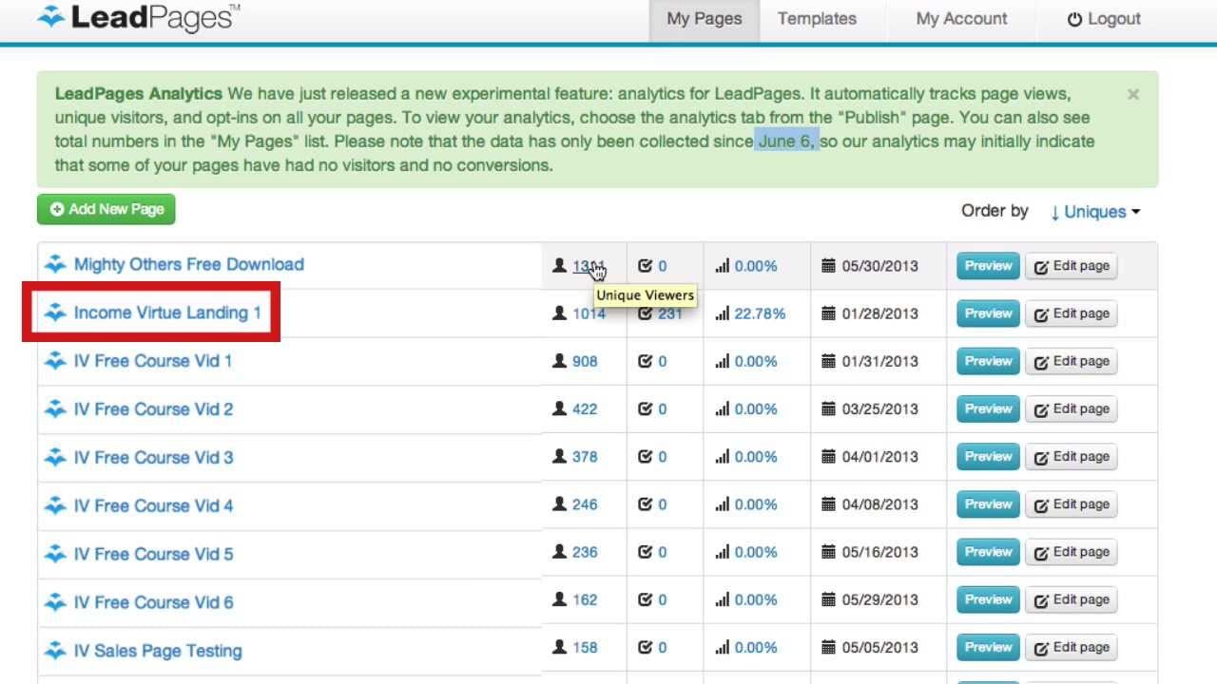The height and width of the screenshot is (684, 1217).
Task: Open IV Free Course Vid 5
Action: coord(153,554)
